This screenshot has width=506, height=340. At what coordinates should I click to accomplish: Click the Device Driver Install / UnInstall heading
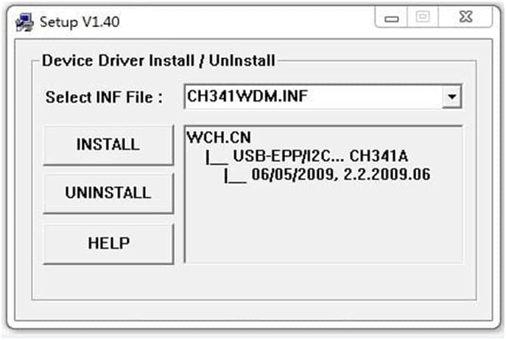click(x=158, y=60)
